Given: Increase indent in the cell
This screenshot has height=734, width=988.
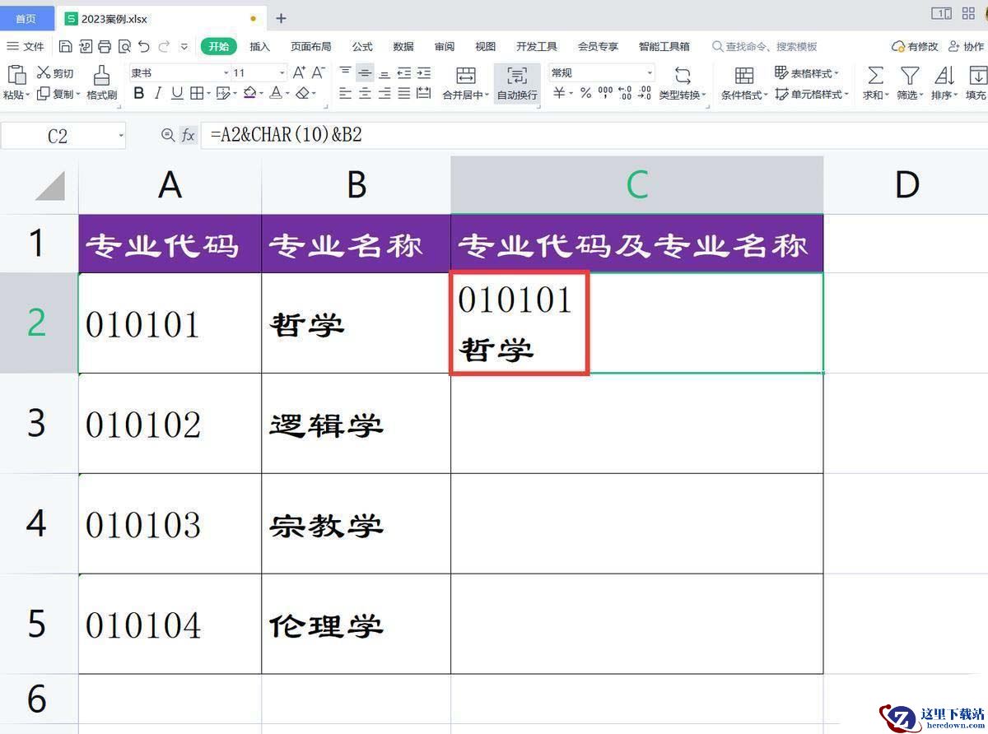Looking at the screenshot, I should tap(424, 72).
